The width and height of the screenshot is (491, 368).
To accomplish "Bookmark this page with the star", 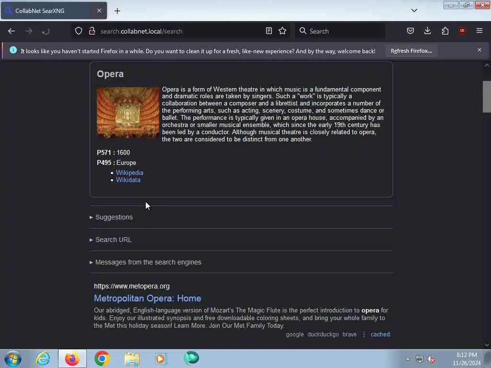I will 282,31.
